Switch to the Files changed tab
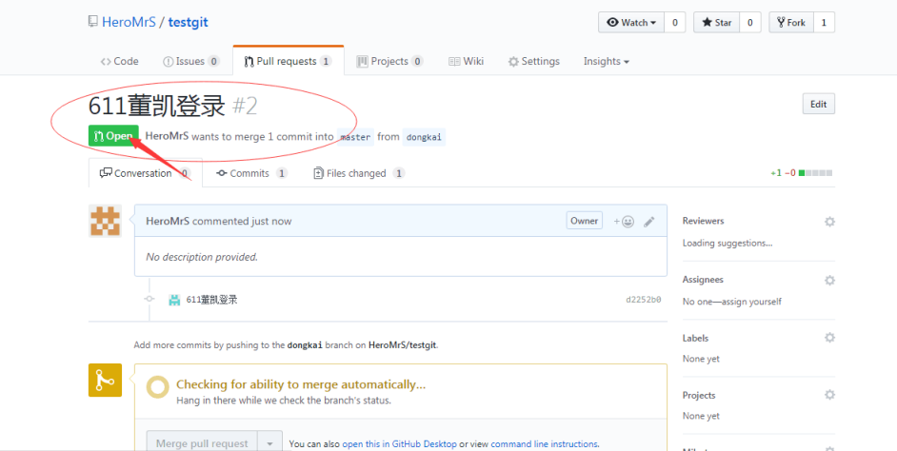The width and height of the screenshot is (897, 451). click(359, 173)
